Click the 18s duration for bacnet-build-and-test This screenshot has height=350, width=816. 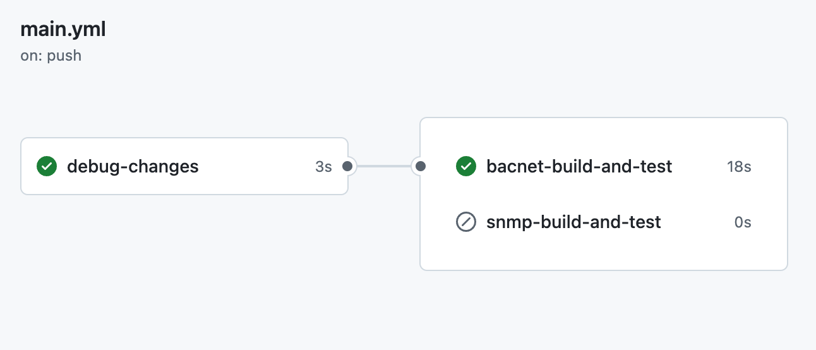[738, 166]
